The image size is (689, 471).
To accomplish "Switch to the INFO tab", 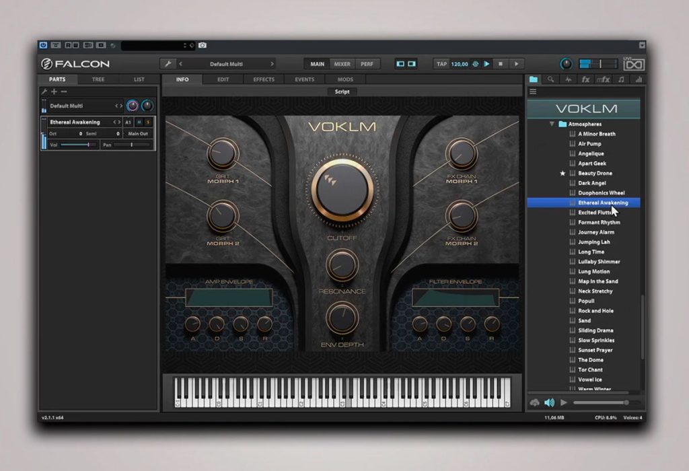I will 182,79.
